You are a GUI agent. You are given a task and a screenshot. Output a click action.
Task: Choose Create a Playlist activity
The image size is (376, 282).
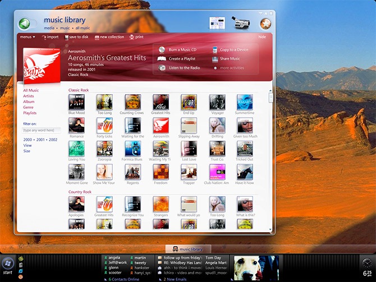(182, 59)
